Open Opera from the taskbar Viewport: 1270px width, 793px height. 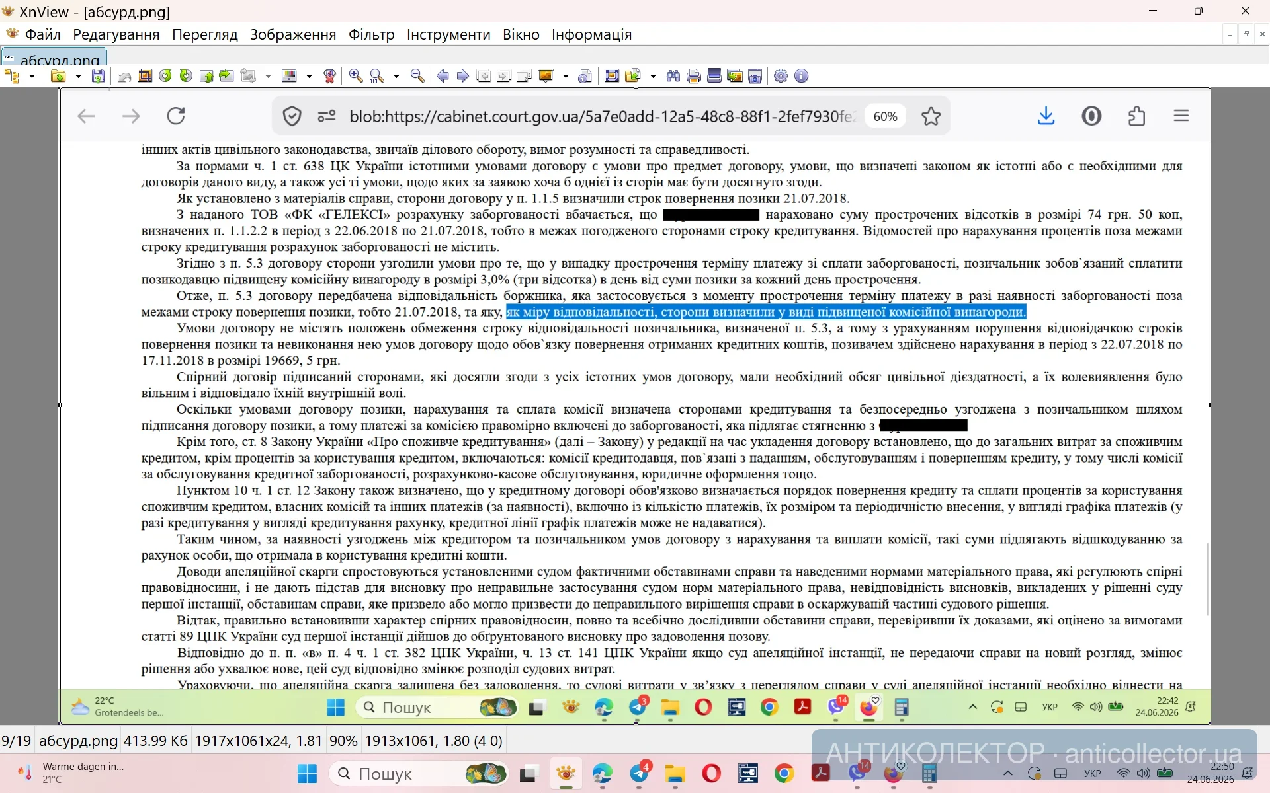click(x=712, y=773)
